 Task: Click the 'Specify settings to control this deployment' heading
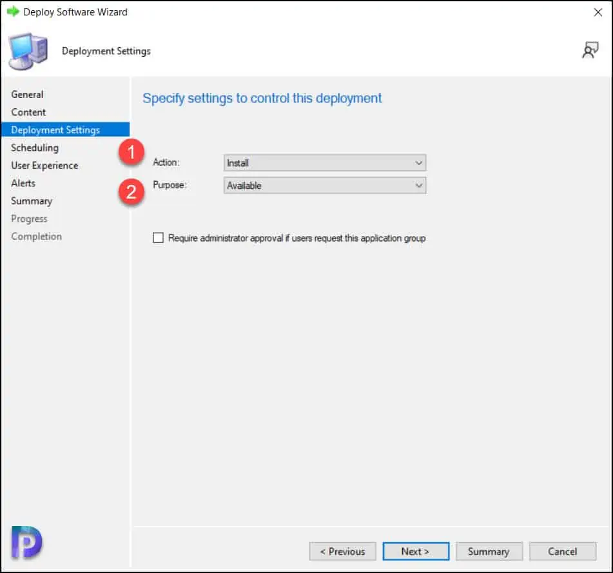coord(262,98)
